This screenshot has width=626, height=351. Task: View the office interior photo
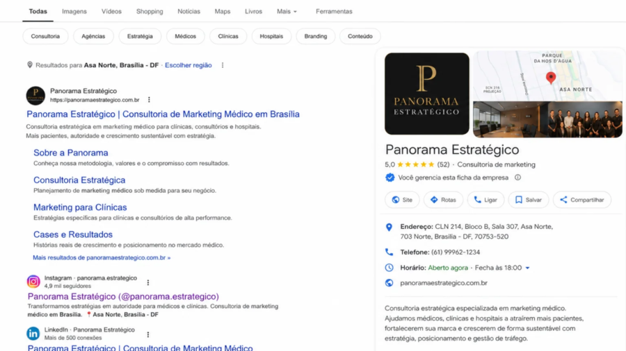coord(509,119)
